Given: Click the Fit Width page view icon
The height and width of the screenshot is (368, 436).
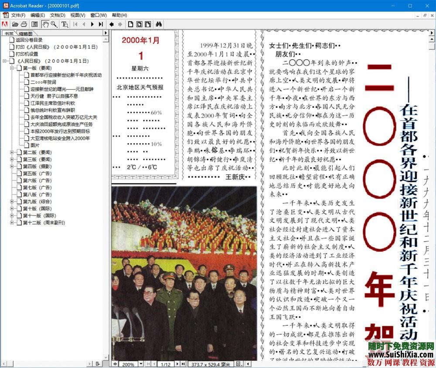Looking at the screenshot, I should click(148, 24).
